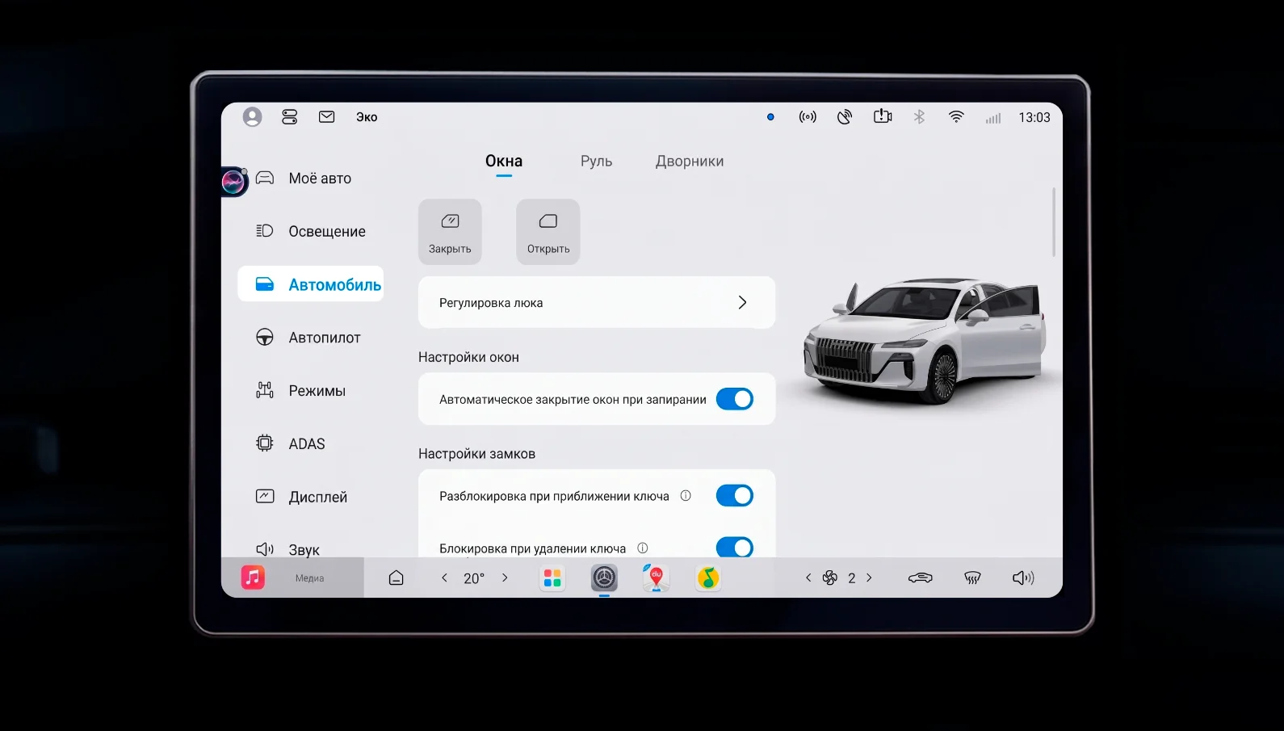Increase fan speed with right arrow

click(x=869, y=578)
